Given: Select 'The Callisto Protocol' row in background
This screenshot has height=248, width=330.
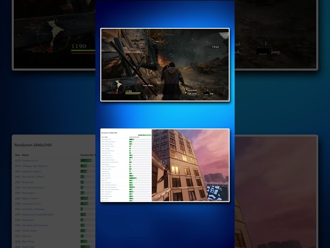Looking at the screenshot, I should tap(55, 188).
